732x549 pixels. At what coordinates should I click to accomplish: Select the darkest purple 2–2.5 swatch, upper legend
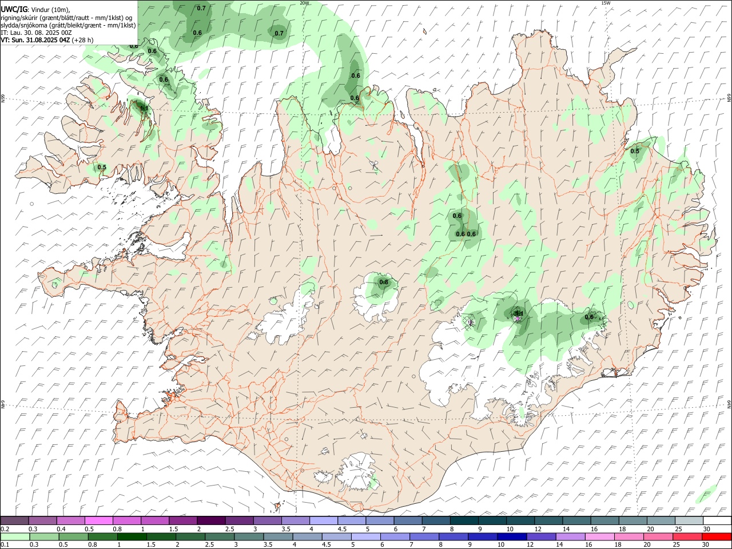coord(211,521)
